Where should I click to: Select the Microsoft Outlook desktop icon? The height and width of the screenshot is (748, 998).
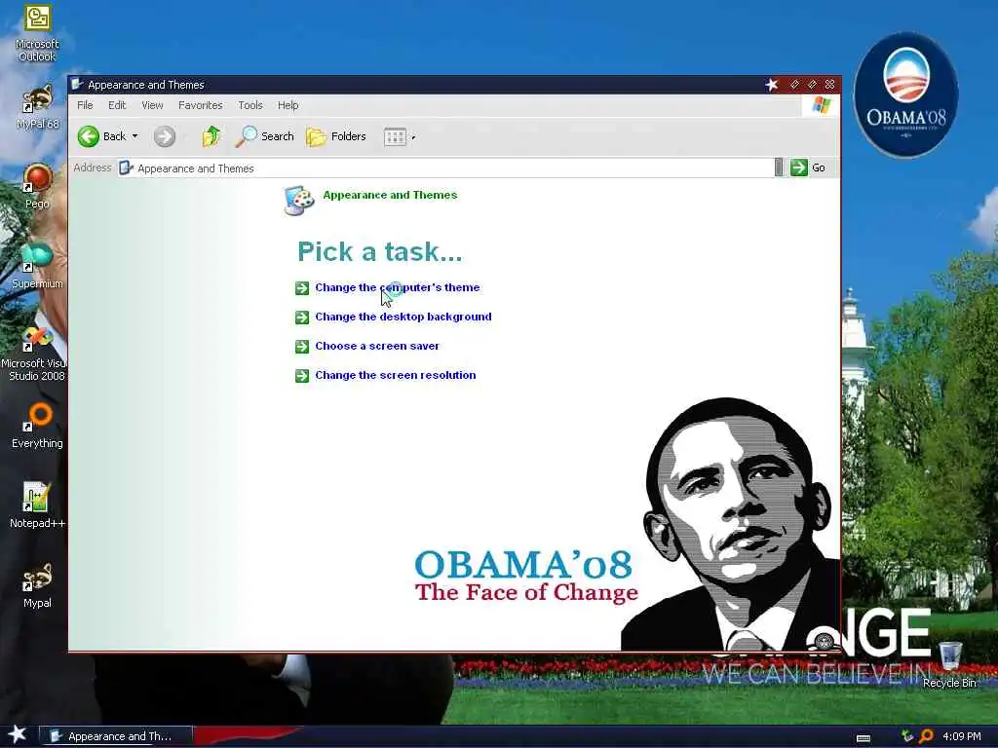pos(37,33)
